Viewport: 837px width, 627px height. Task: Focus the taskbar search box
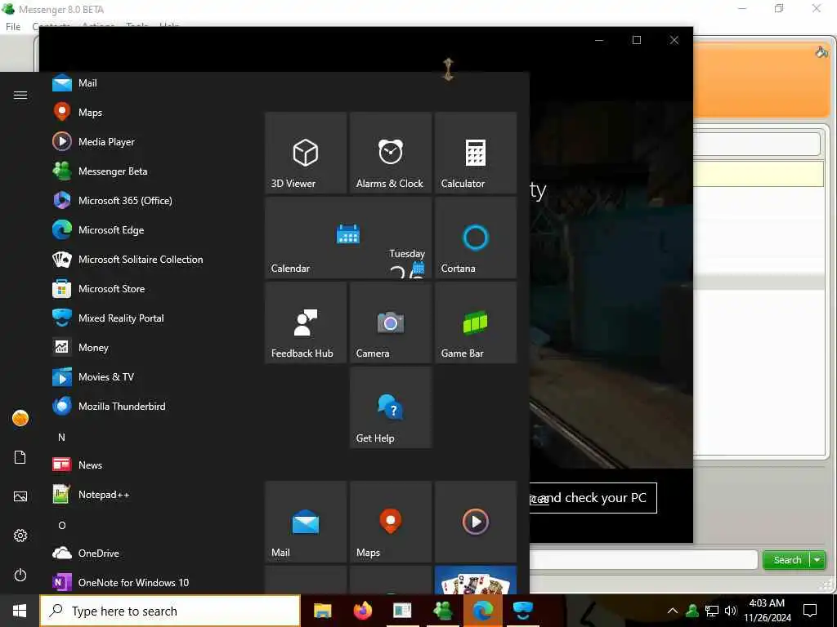click(170, 611)
